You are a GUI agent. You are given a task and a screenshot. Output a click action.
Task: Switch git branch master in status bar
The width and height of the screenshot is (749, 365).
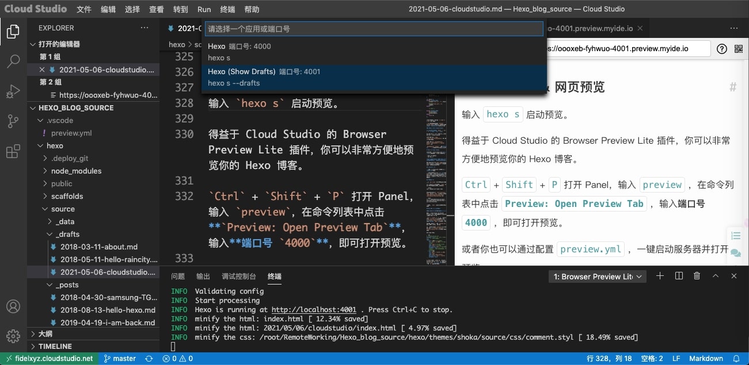120,359
